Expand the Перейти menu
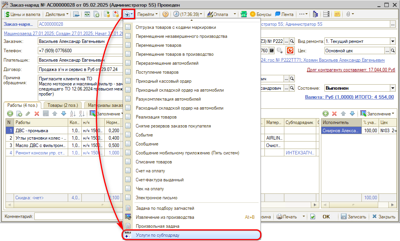The image size is (400, 241). coord(148,14)
